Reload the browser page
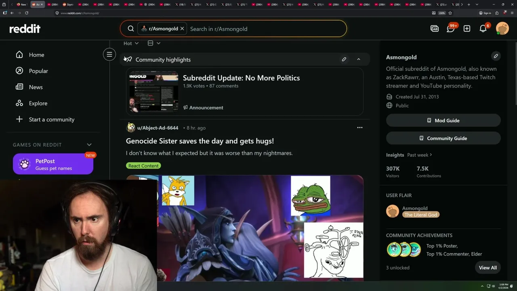517x291 pixels. point(27,13)
